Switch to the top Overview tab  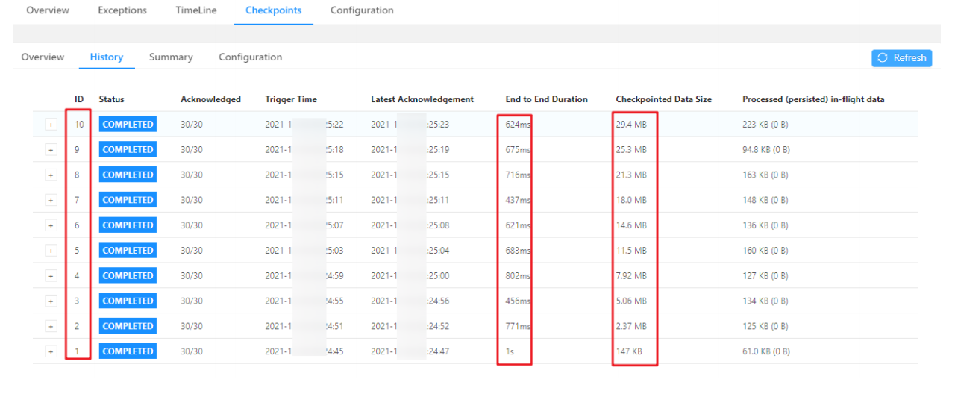(48, 10)
